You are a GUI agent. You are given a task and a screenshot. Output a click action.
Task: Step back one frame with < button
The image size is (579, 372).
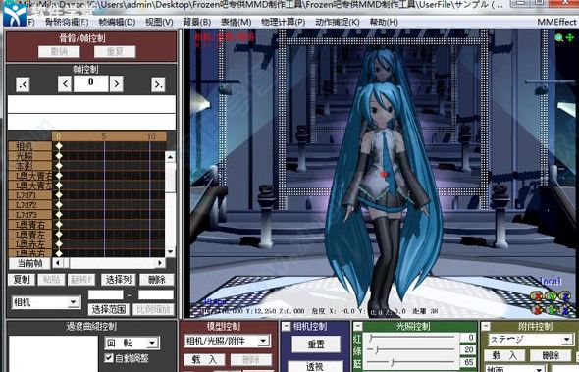click(x=65, y=84)
